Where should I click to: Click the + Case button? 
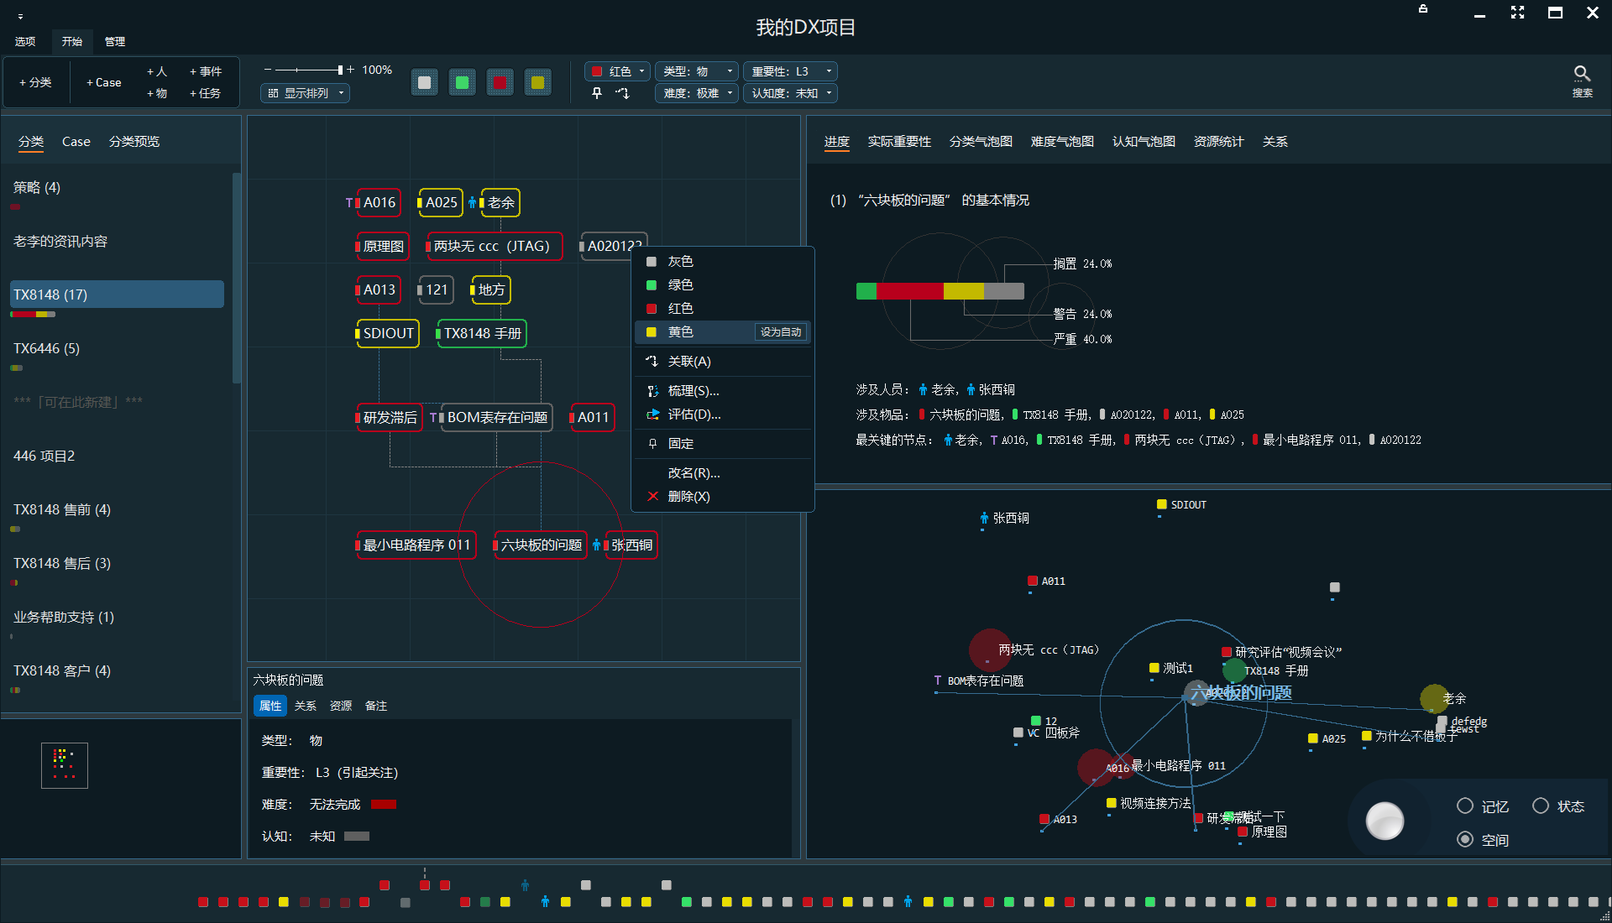(x=103, y=82)
